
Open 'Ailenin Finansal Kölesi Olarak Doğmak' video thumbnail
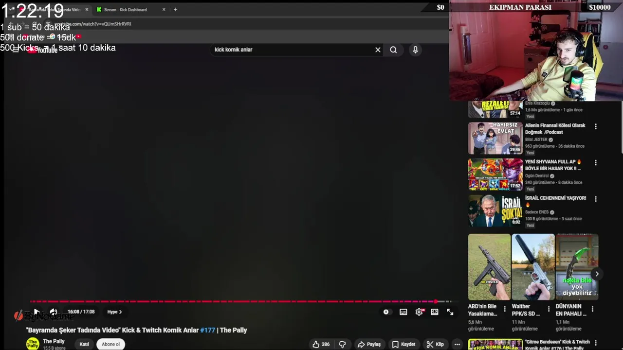(495, 138)
